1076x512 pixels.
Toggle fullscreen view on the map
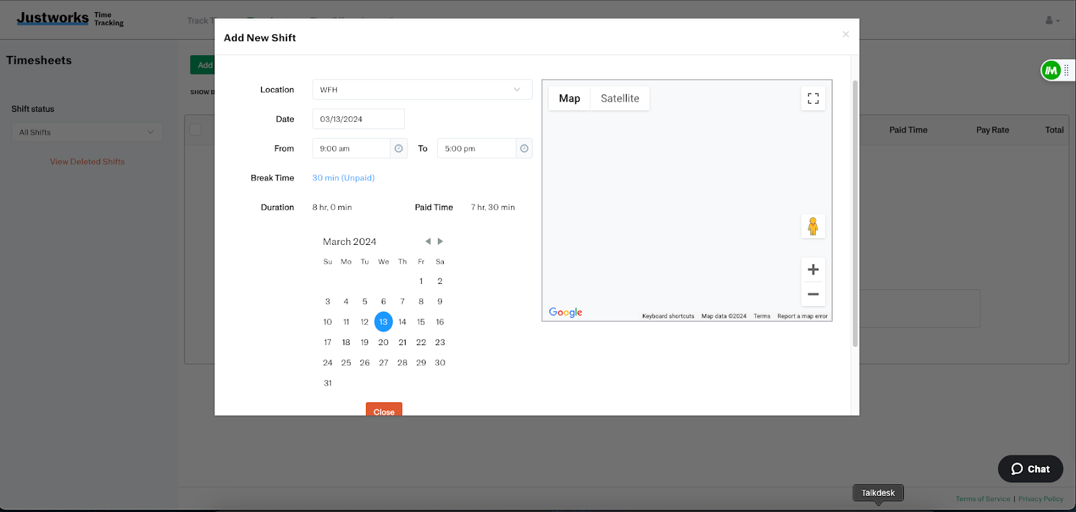tap(813, 99)
